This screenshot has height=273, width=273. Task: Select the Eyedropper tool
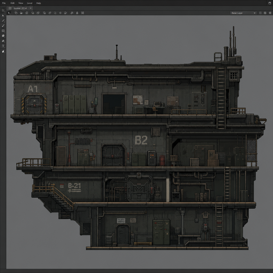point(3,21)
